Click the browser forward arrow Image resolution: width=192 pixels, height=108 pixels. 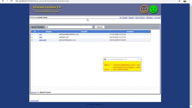[x=7, y=1]
